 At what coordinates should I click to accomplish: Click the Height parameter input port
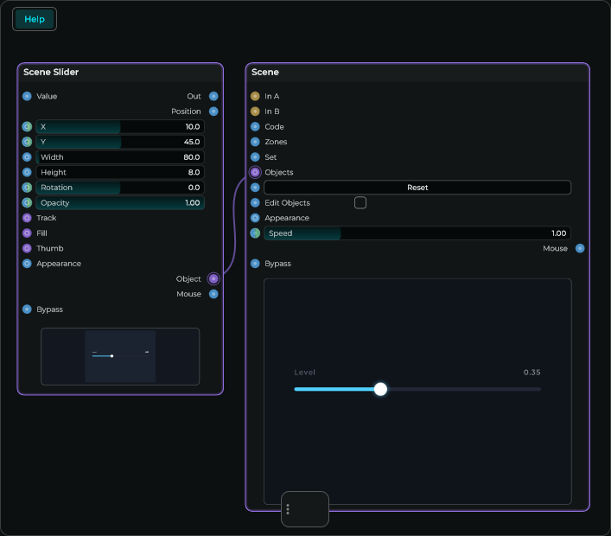pos(27,172)
